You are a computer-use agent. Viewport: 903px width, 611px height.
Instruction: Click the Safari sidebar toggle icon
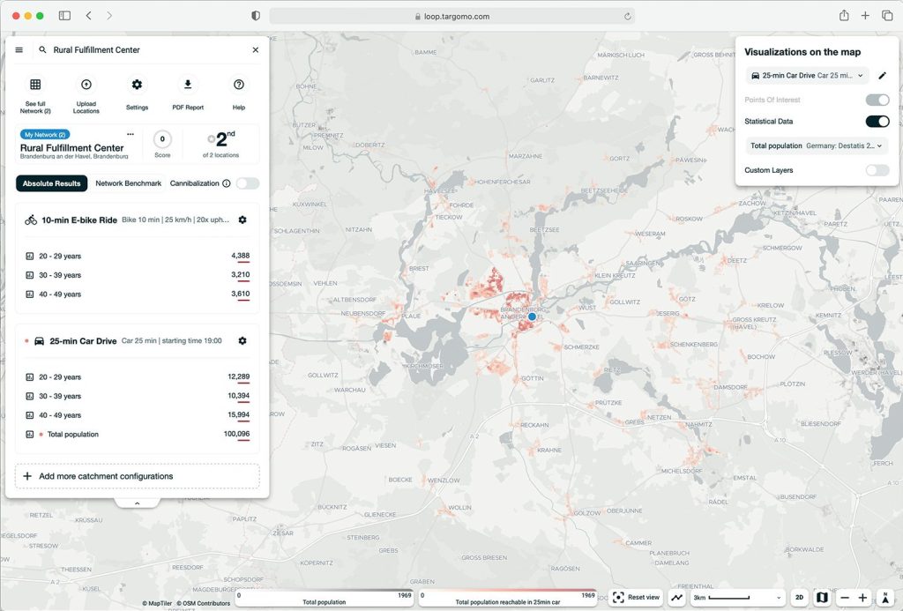[x=64, y=16]
